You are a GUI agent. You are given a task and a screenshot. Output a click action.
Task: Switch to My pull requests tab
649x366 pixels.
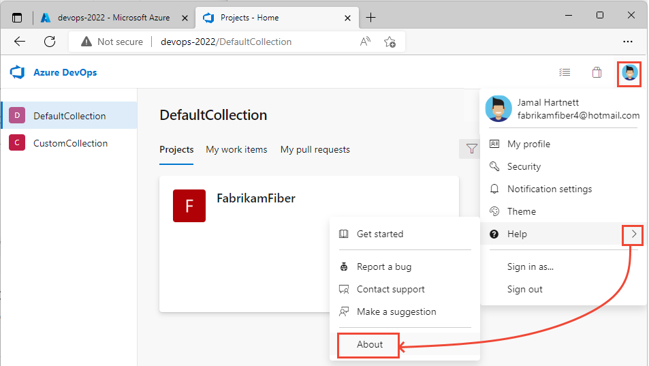[x=315, y=149]
